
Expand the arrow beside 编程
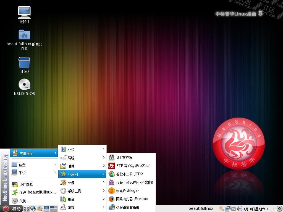(104, 157)
